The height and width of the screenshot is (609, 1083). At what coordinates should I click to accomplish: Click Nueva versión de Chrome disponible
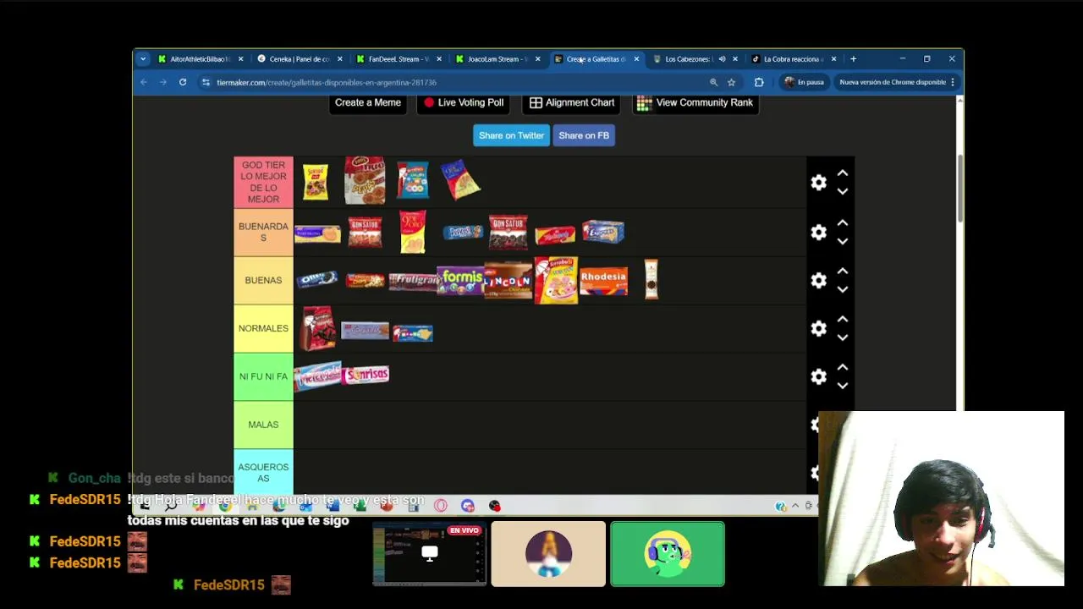click(893, 82)
